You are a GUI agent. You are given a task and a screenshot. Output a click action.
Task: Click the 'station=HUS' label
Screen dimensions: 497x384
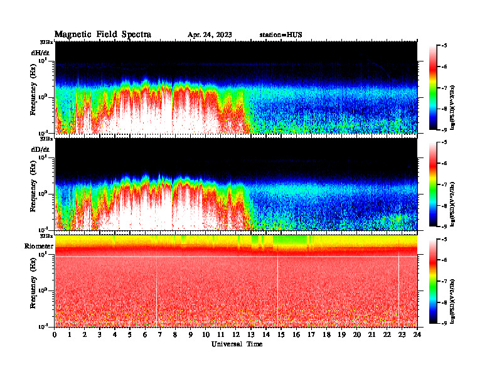click(x=281, y=35)
